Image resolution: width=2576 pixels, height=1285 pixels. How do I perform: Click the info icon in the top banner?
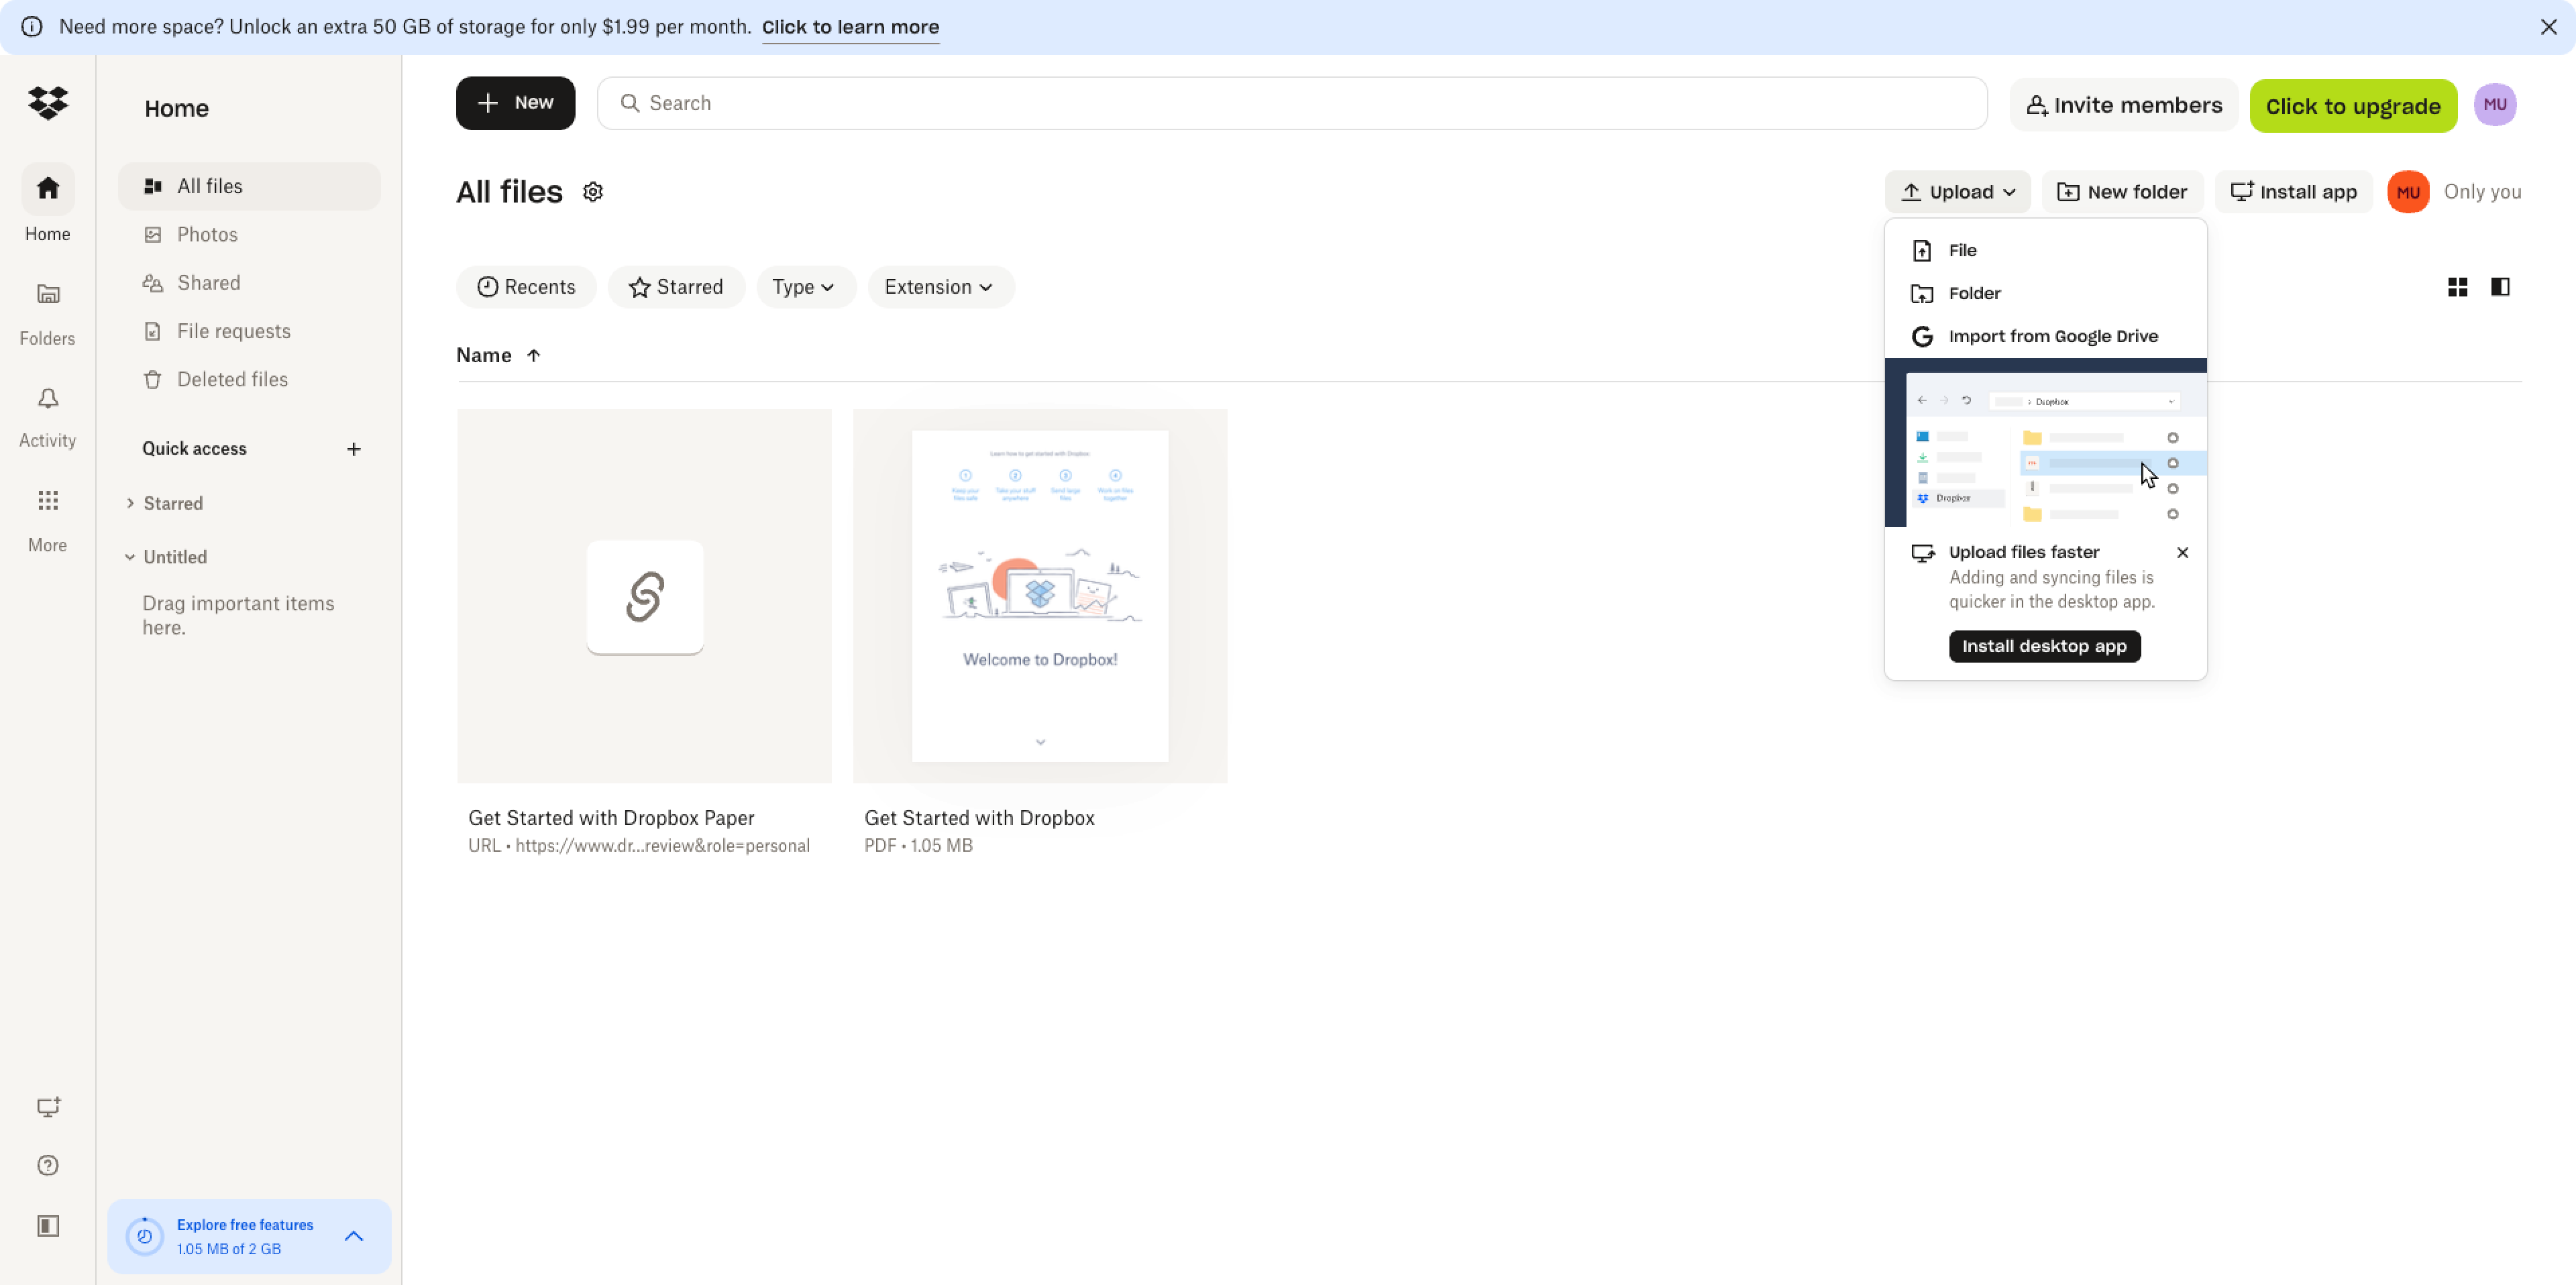point(32,27)
